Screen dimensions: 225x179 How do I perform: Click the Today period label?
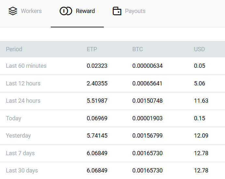[x=13, y=118]
